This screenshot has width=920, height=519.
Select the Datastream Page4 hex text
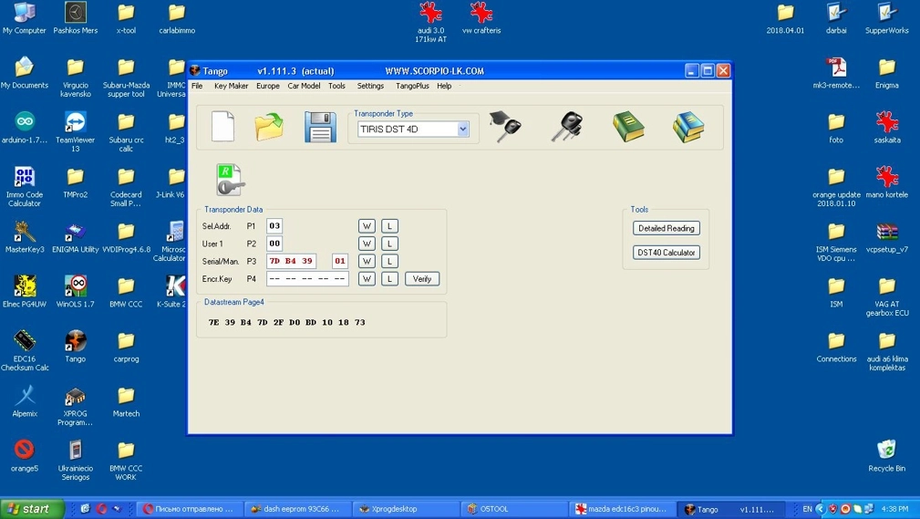pyautogui.click(x=287, y=322)
